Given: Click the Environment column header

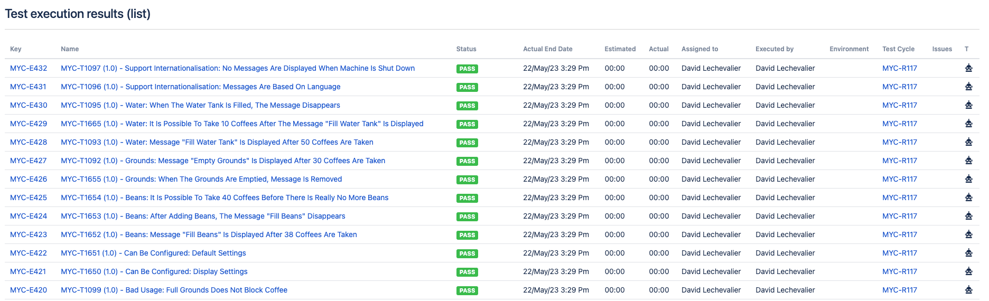Looking at the screenshot, I should [x=849, y=49].
